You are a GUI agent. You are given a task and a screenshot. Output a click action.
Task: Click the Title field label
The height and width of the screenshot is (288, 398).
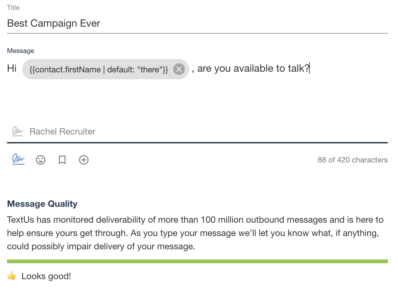[13, 8]
